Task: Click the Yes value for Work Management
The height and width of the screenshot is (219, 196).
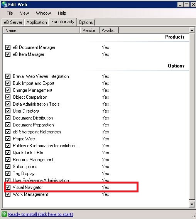Action: [105, 194]
